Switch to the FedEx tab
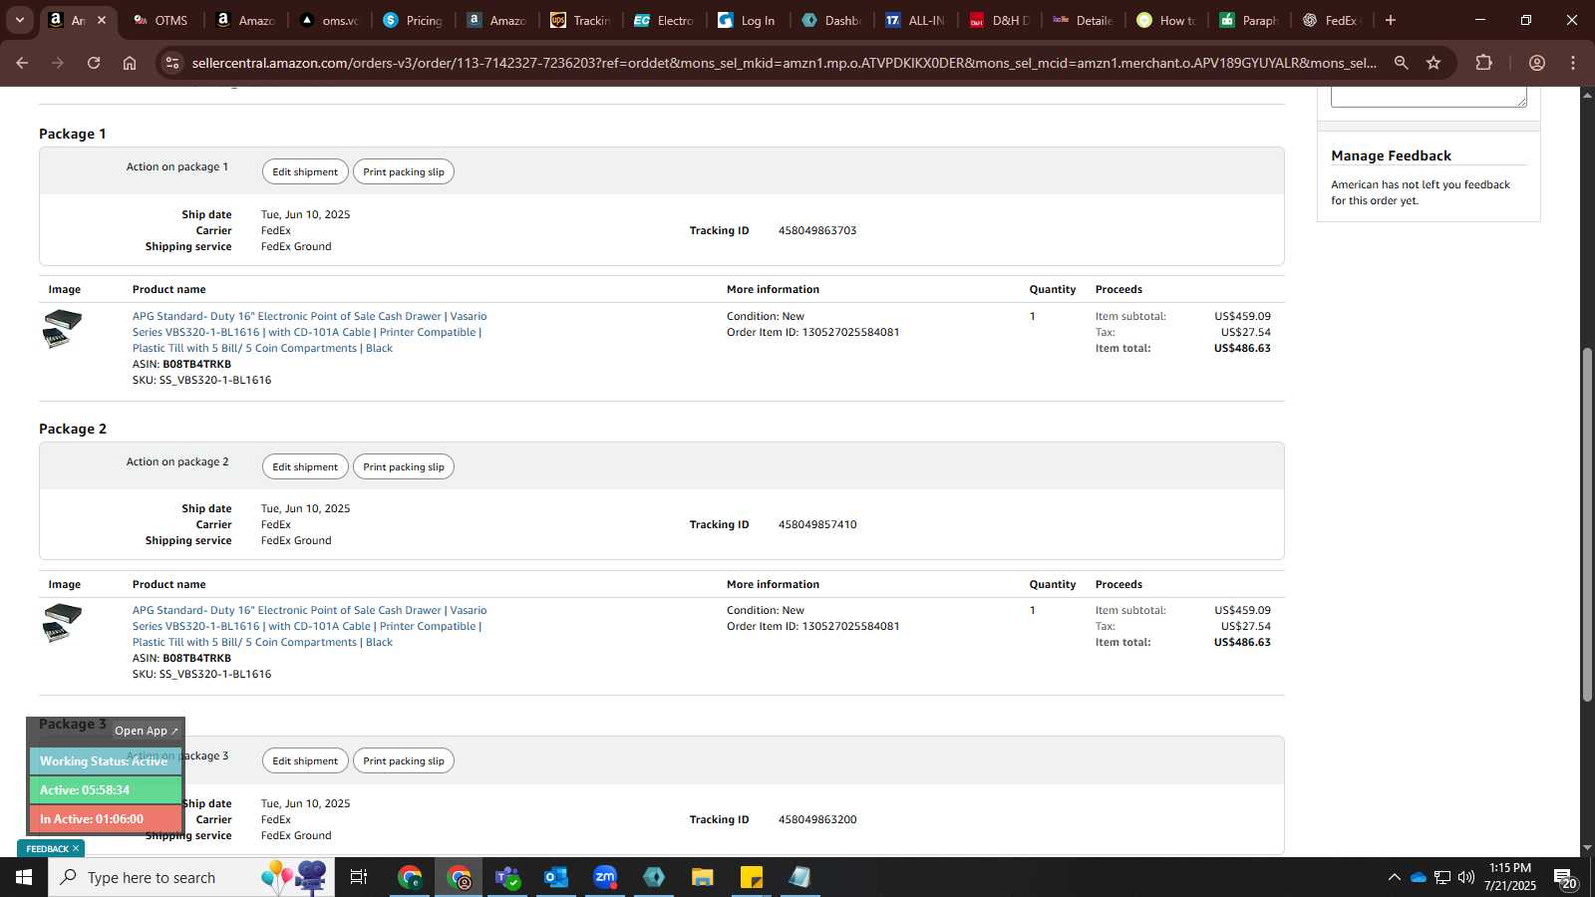The height and width of the screenshot is (897, 1595). [x=1334, y=20]
